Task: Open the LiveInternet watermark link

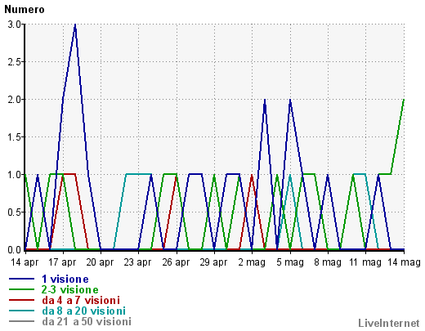Action: click(x=389, y=323)
